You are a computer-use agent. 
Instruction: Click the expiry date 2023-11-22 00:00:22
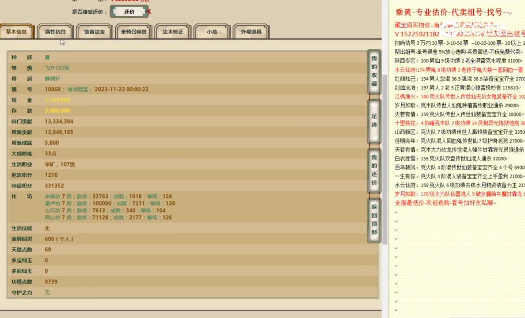122,89
